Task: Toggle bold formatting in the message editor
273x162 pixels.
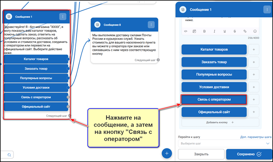Action: tap(204, 31)
